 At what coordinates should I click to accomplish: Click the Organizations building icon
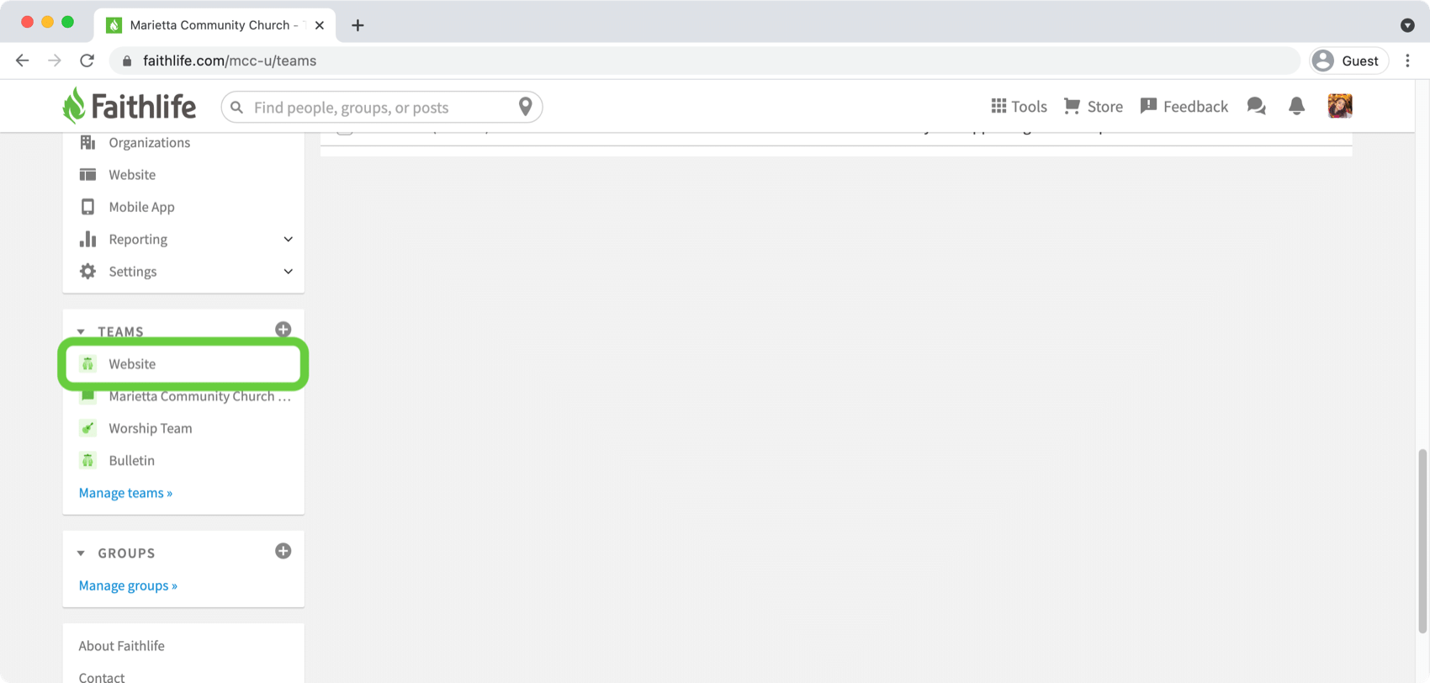(87, 142)
